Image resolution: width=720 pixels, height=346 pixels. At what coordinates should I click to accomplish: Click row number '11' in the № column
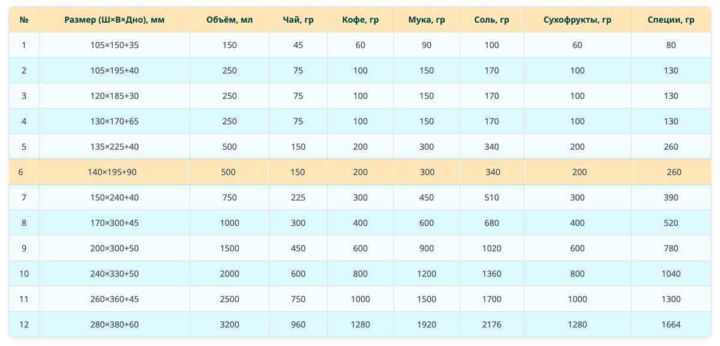[24, 299]
